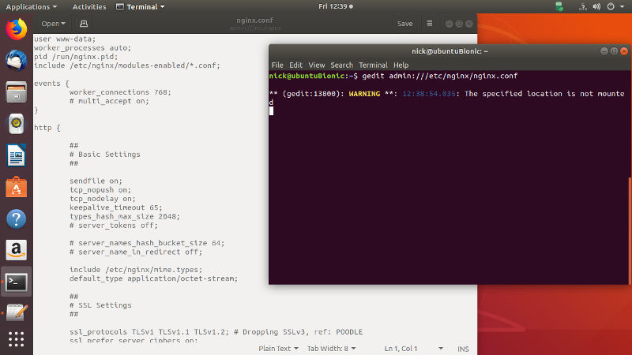Image resolution: width=632 pixels, height=355 pixels.
Task: Open the Applications menu
Action: 31,7
